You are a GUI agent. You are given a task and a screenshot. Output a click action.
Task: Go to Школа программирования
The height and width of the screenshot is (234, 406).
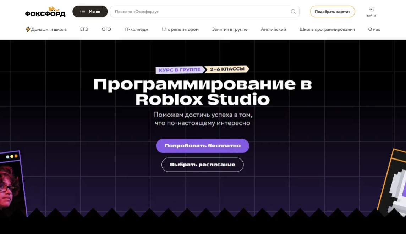(327, 29)
